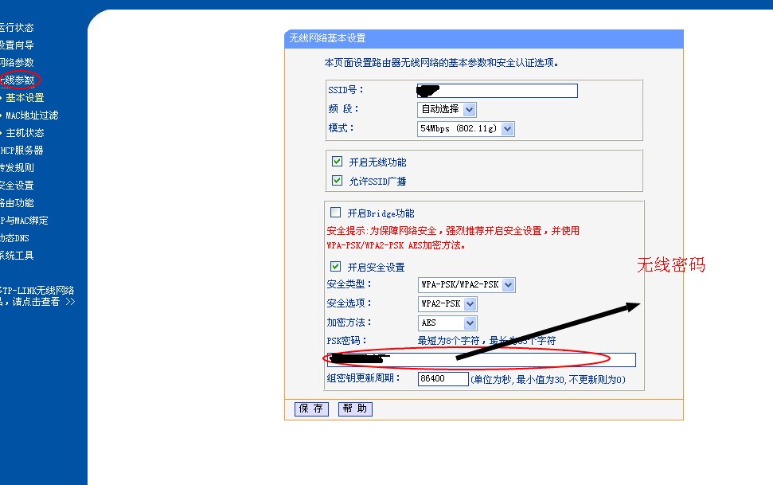Enable the 开启Bridge功能 checkbox

point(337,211)
